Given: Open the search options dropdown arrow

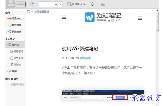Looking at the screenshot, I should pyautogui.click(x=60, y=4).
